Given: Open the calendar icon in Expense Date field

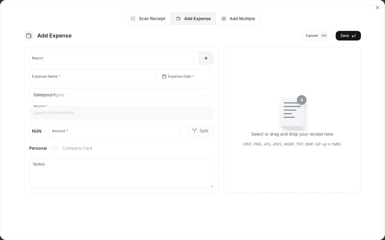Looking at the screenshot, I should click(x=164, y=76).
